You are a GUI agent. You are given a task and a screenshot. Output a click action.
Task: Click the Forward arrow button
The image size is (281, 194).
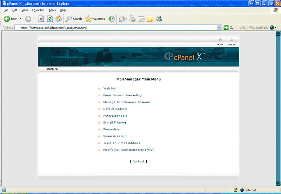point(28,19)
